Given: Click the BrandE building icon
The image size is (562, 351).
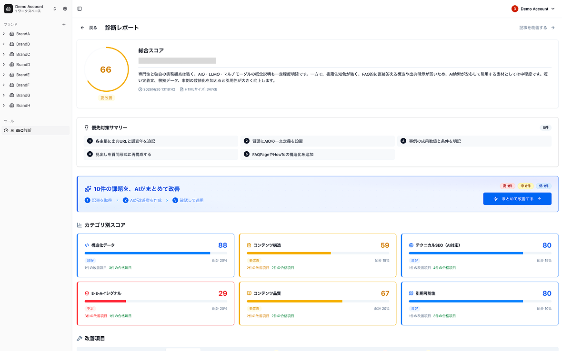Looking at the screenshot, I should [11, 75].
